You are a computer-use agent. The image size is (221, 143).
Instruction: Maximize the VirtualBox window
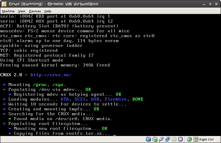(210, 4)
